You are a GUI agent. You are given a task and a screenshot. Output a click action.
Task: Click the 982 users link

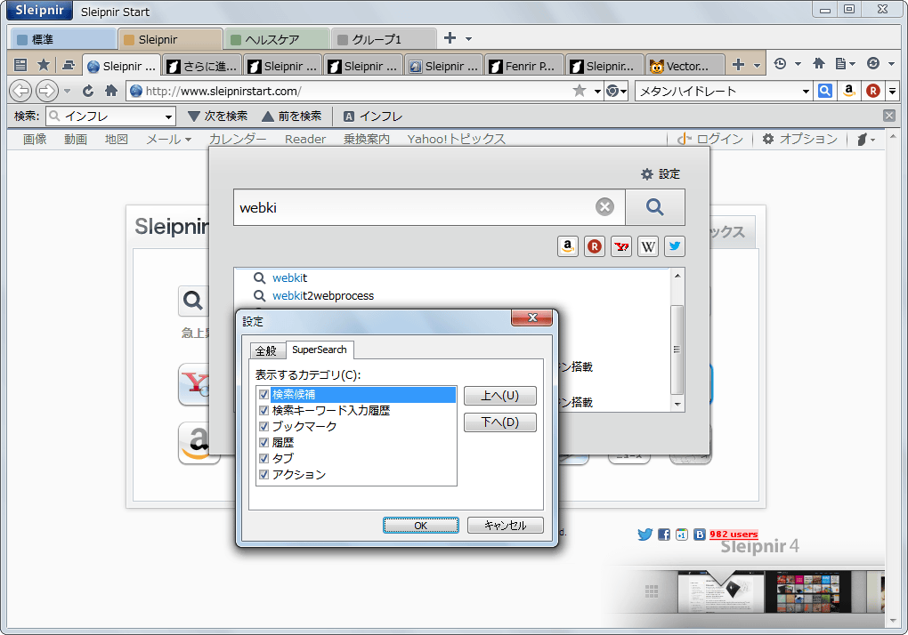(734, 535)
